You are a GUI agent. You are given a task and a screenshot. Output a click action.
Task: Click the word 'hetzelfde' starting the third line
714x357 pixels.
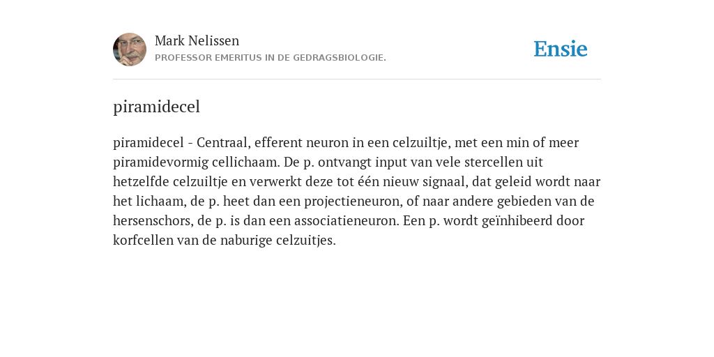(x=141, y=182)
